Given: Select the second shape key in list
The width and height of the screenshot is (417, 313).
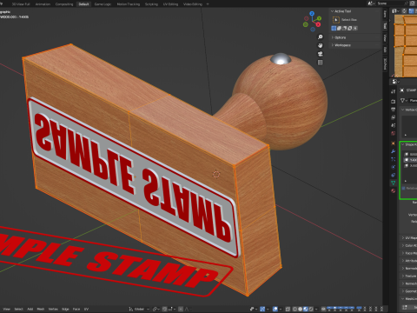Looking at the screenshot, I should coord(411,160).
